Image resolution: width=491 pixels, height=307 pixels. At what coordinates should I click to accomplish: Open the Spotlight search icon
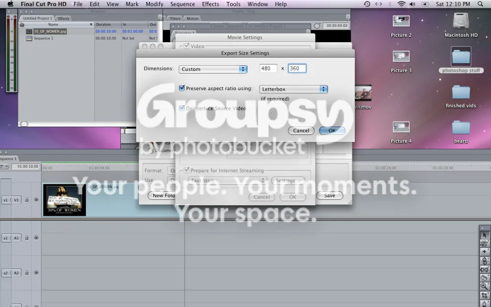480,4
